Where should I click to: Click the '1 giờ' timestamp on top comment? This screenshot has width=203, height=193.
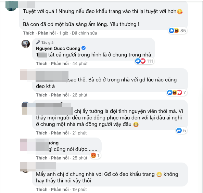click(64, 33)
